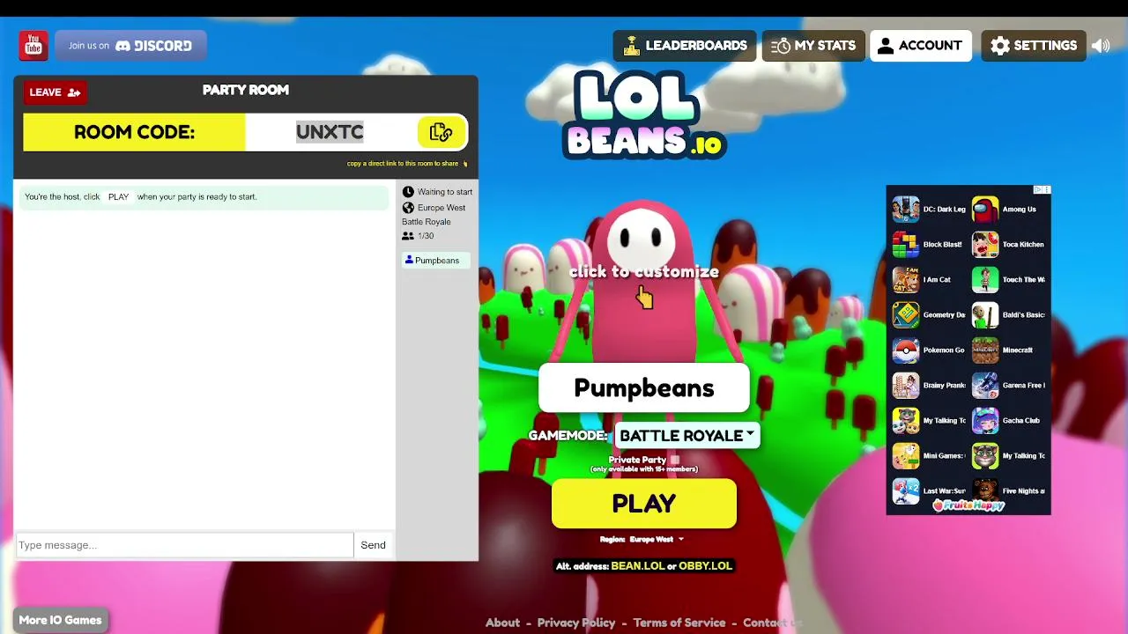The height and width of the screenshot is (634, 1128).
Task: Select the UNXTC room code field
Action: click(x=330, y=132)
